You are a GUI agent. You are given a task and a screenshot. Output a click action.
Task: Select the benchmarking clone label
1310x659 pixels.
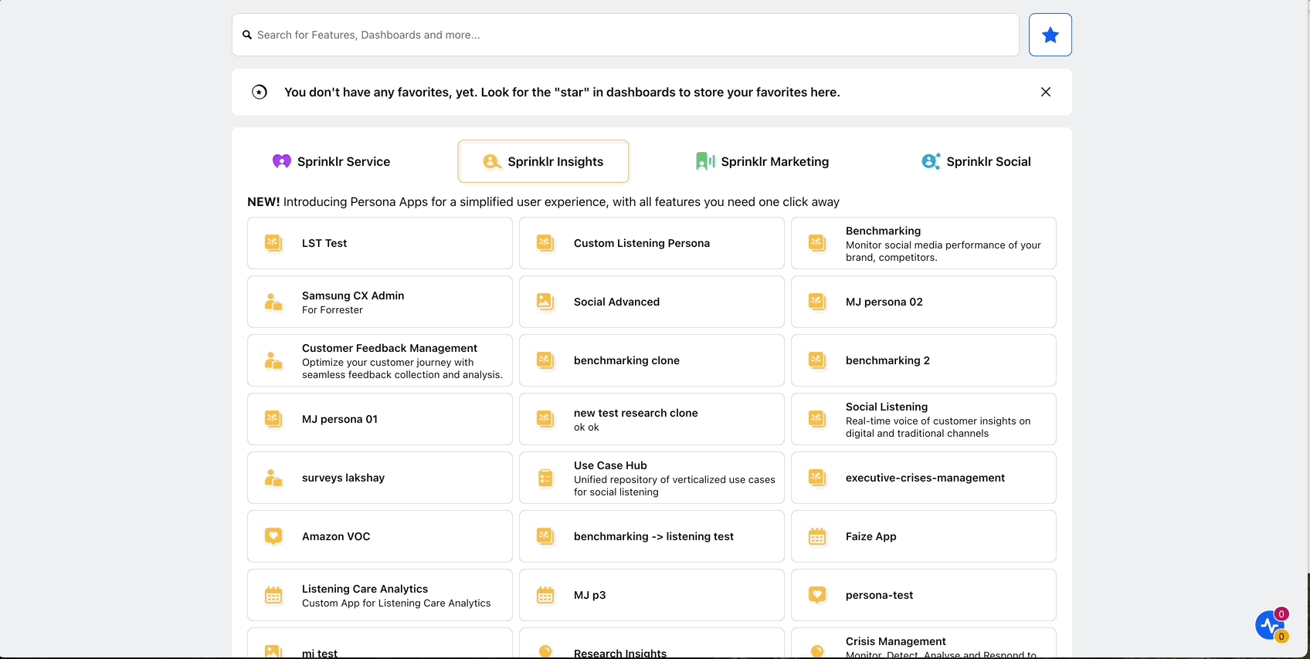pos(626,360)
